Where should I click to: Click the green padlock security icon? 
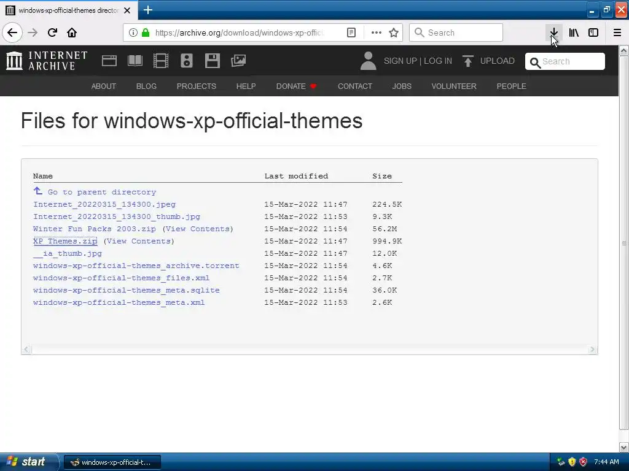tap(146, 33)
